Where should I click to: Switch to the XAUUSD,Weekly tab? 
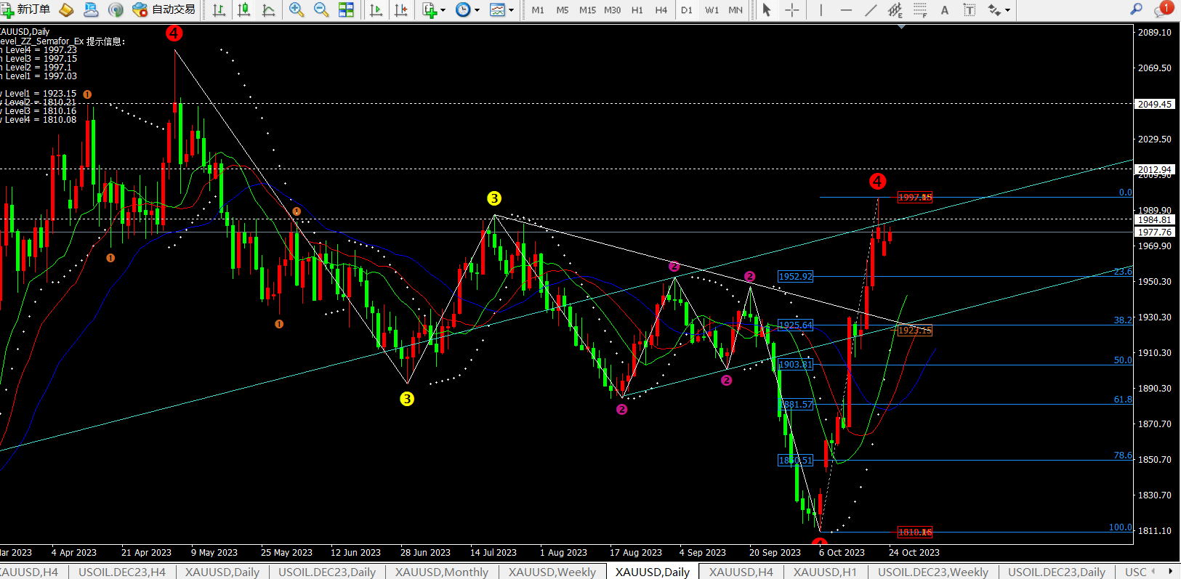552,572
